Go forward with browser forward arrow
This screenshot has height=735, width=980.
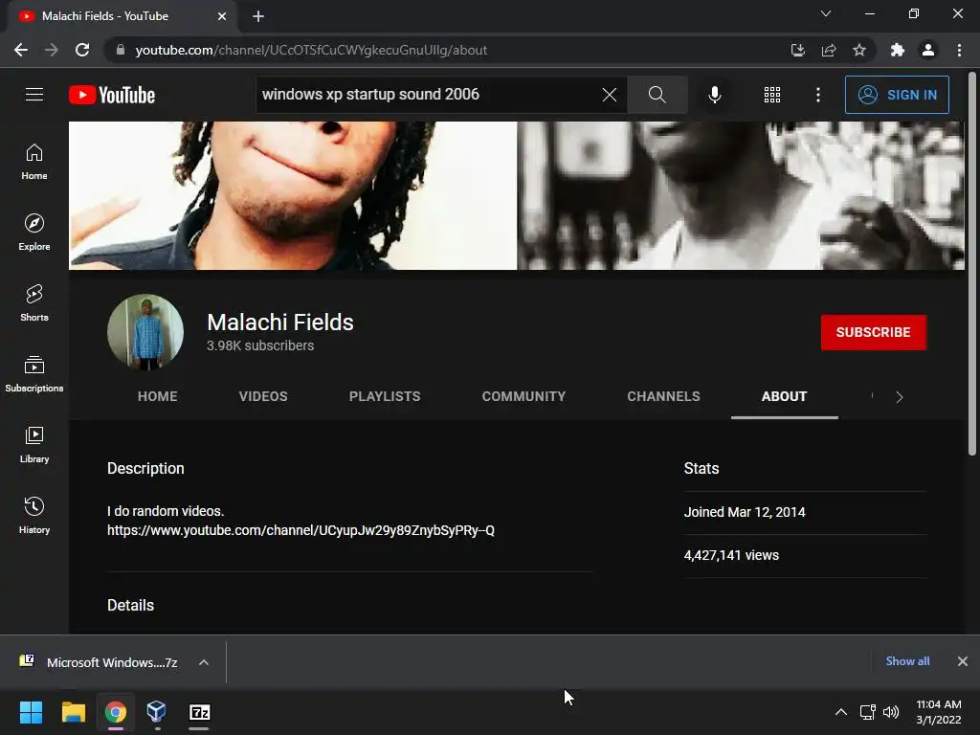(x=52, y=50)
